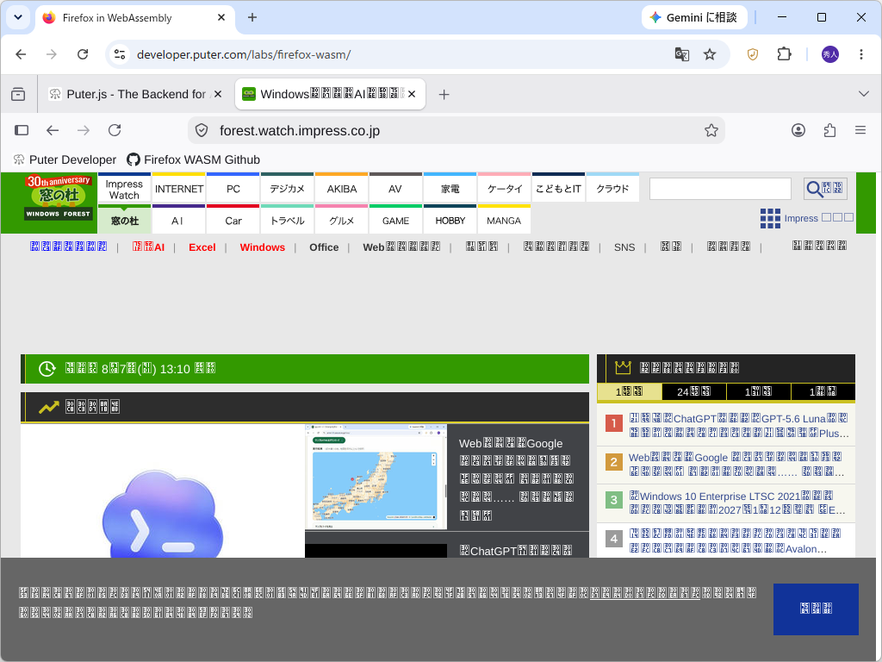Open ケータイ site tab
The height and width of the screenshot is (662, 882).
point(504,189)
